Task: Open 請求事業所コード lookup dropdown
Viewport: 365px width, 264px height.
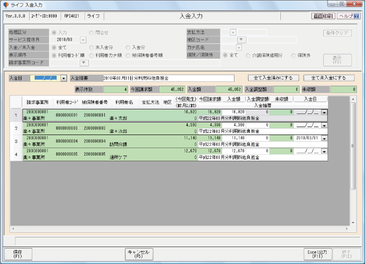Action: tap(84, 63)
